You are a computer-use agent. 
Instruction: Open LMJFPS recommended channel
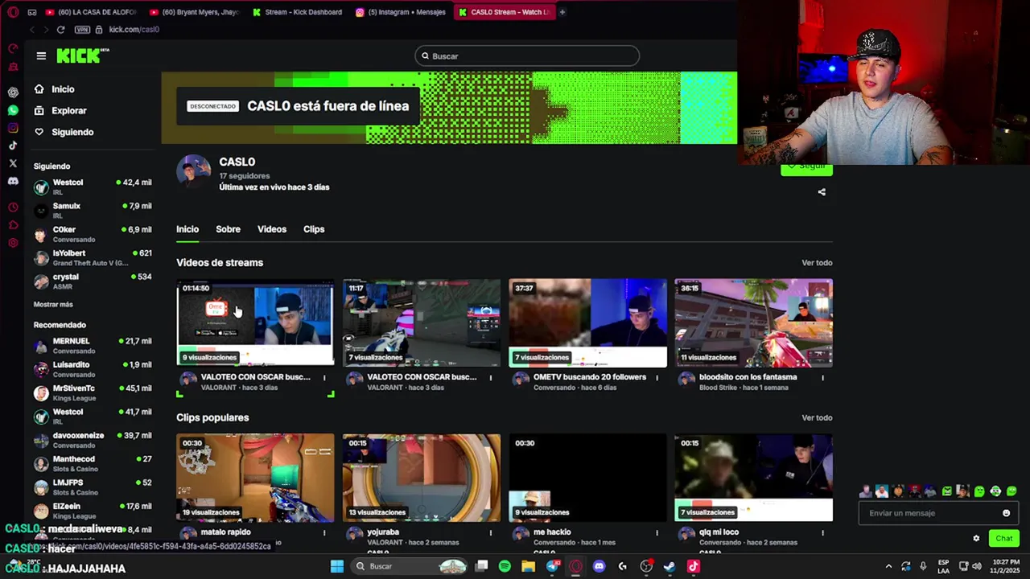pos(93,487)
